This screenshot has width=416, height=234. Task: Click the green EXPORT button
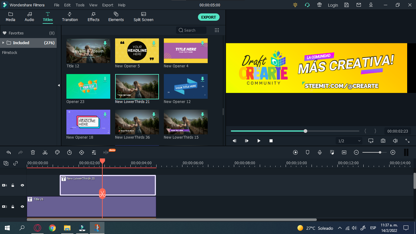(x=209, y=17)
